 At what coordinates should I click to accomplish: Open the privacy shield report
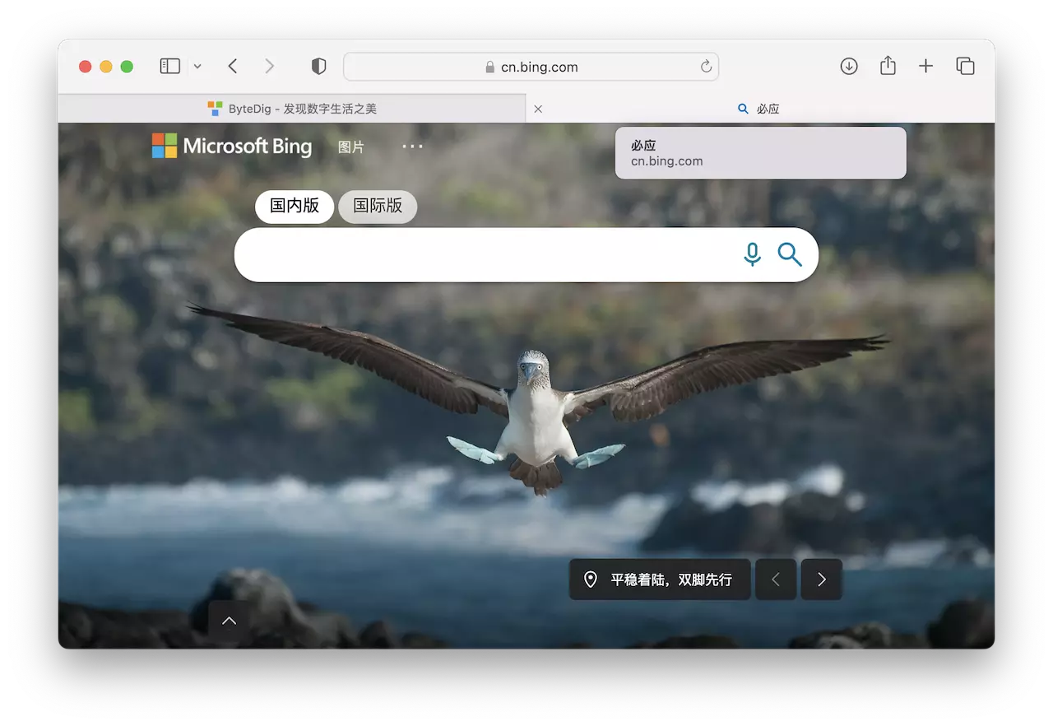coord(318,67)
